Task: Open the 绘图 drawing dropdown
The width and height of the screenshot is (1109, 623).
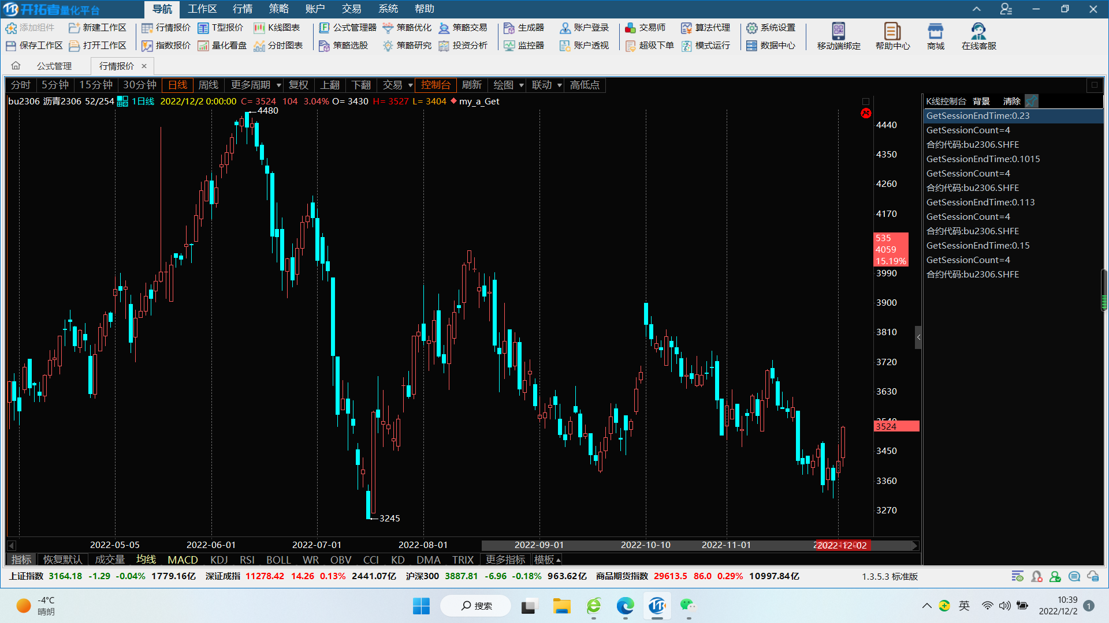Action: [508, 85]
